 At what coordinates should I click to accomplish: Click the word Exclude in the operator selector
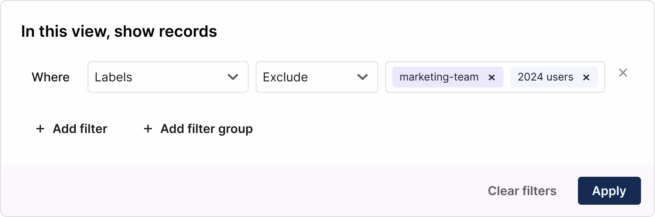click(x=285, y=77)
